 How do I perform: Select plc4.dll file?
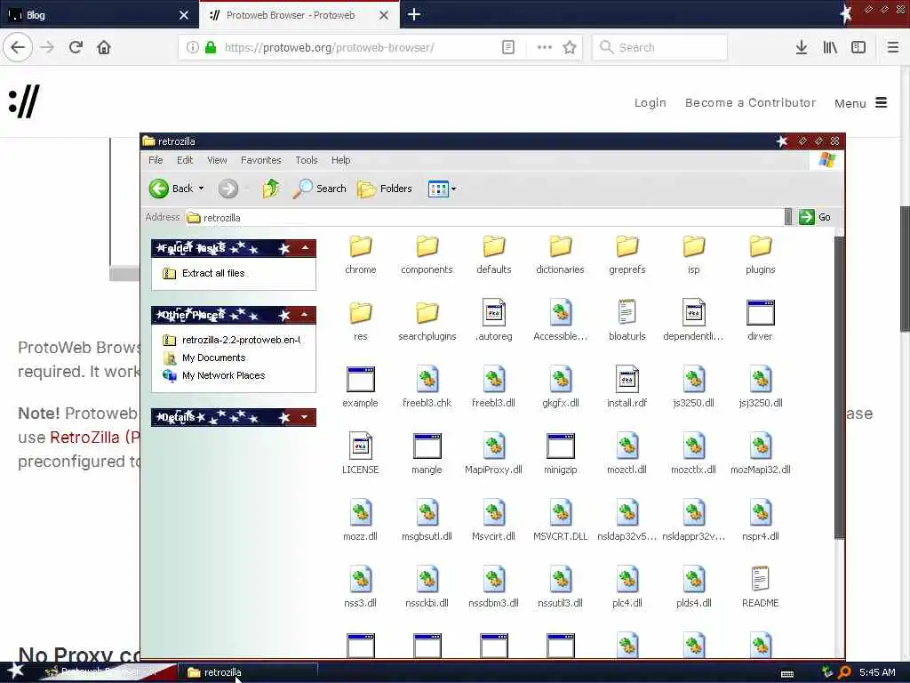[x=627, y=587]
